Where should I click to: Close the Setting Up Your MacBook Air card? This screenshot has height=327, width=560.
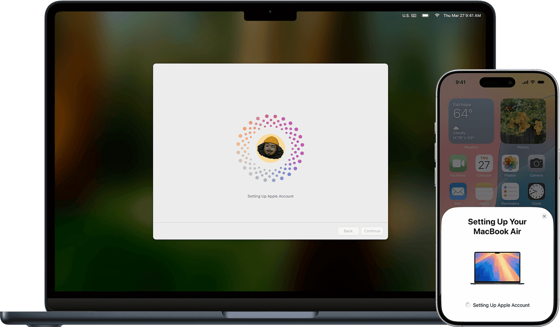544,216
